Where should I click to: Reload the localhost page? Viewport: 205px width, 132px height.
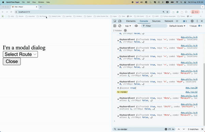[11, 12]
